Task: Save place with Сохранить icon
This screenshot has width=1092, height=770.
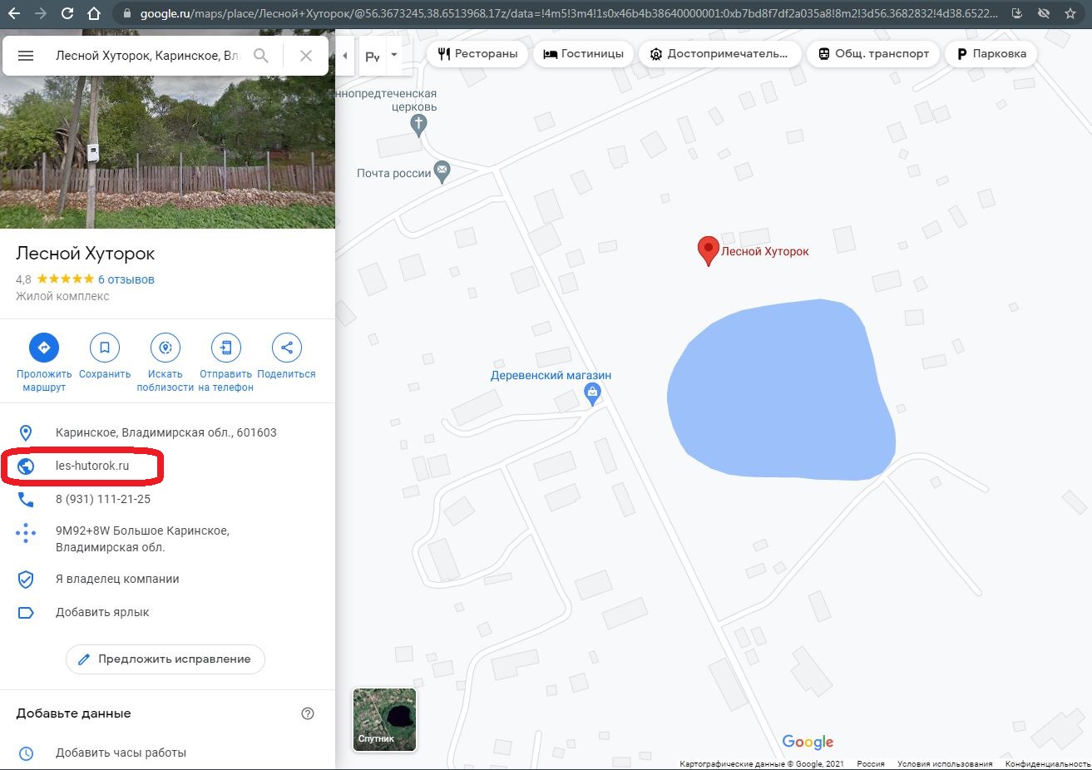Action: click(x=105, y=348)
